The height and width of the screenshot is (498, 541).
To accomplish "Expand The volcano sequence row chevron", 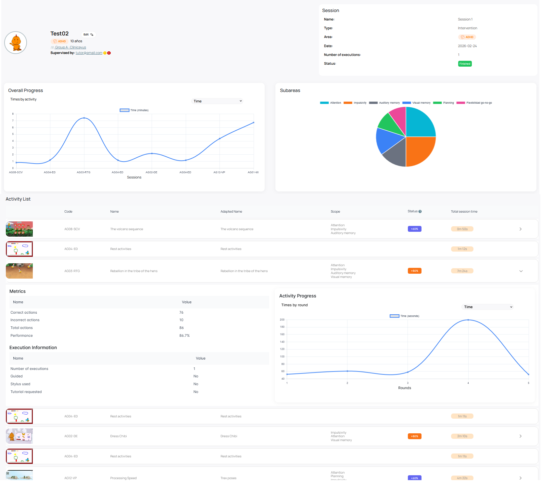I will [521, 229].
